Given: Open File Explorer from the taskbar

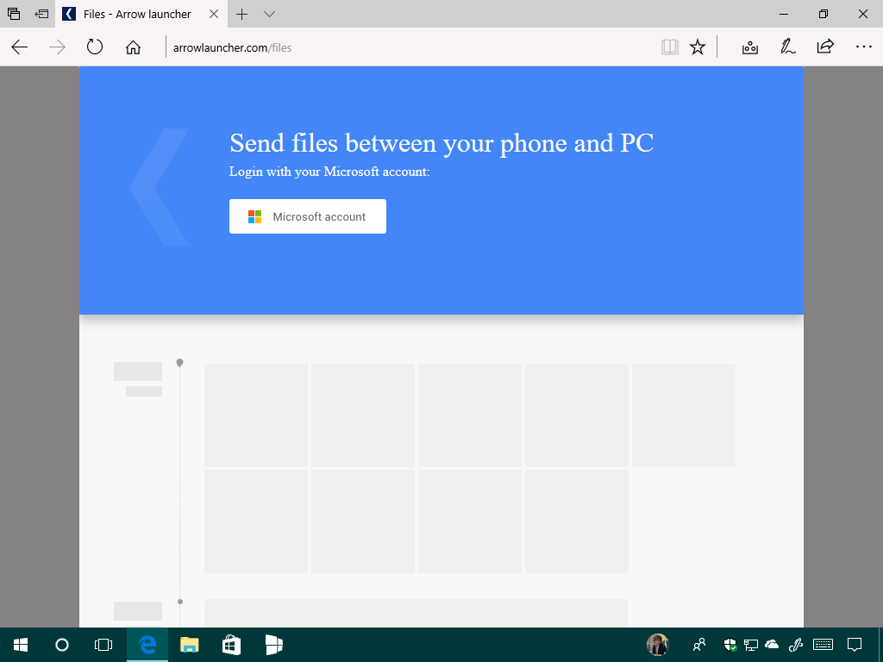Looking at the screenshot, I should [x=189, y=645].
